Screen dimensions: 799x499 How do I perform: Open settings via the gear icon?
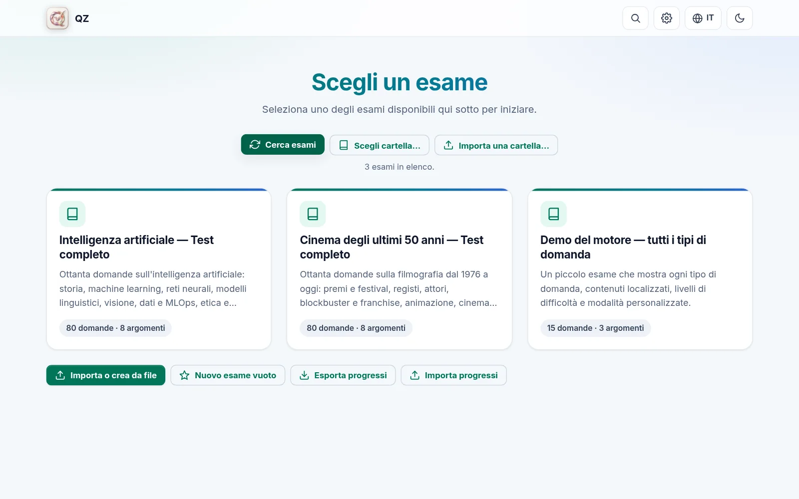tap(667, 18)
